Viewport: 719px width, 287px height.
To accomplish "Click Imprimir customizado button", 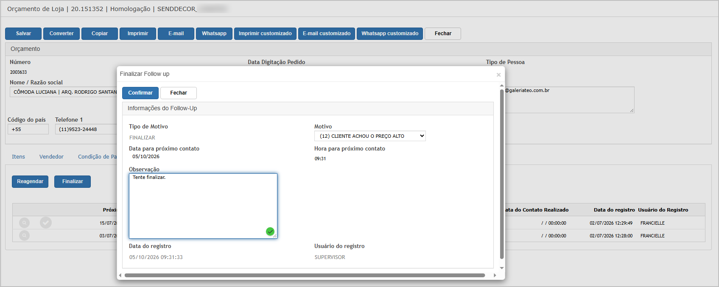I will 265,33.
